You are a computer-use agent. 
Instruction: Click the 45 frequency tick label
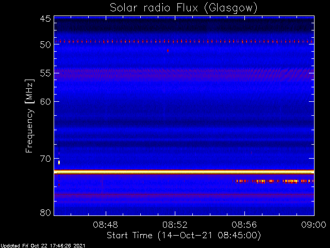tap(45, 19)
